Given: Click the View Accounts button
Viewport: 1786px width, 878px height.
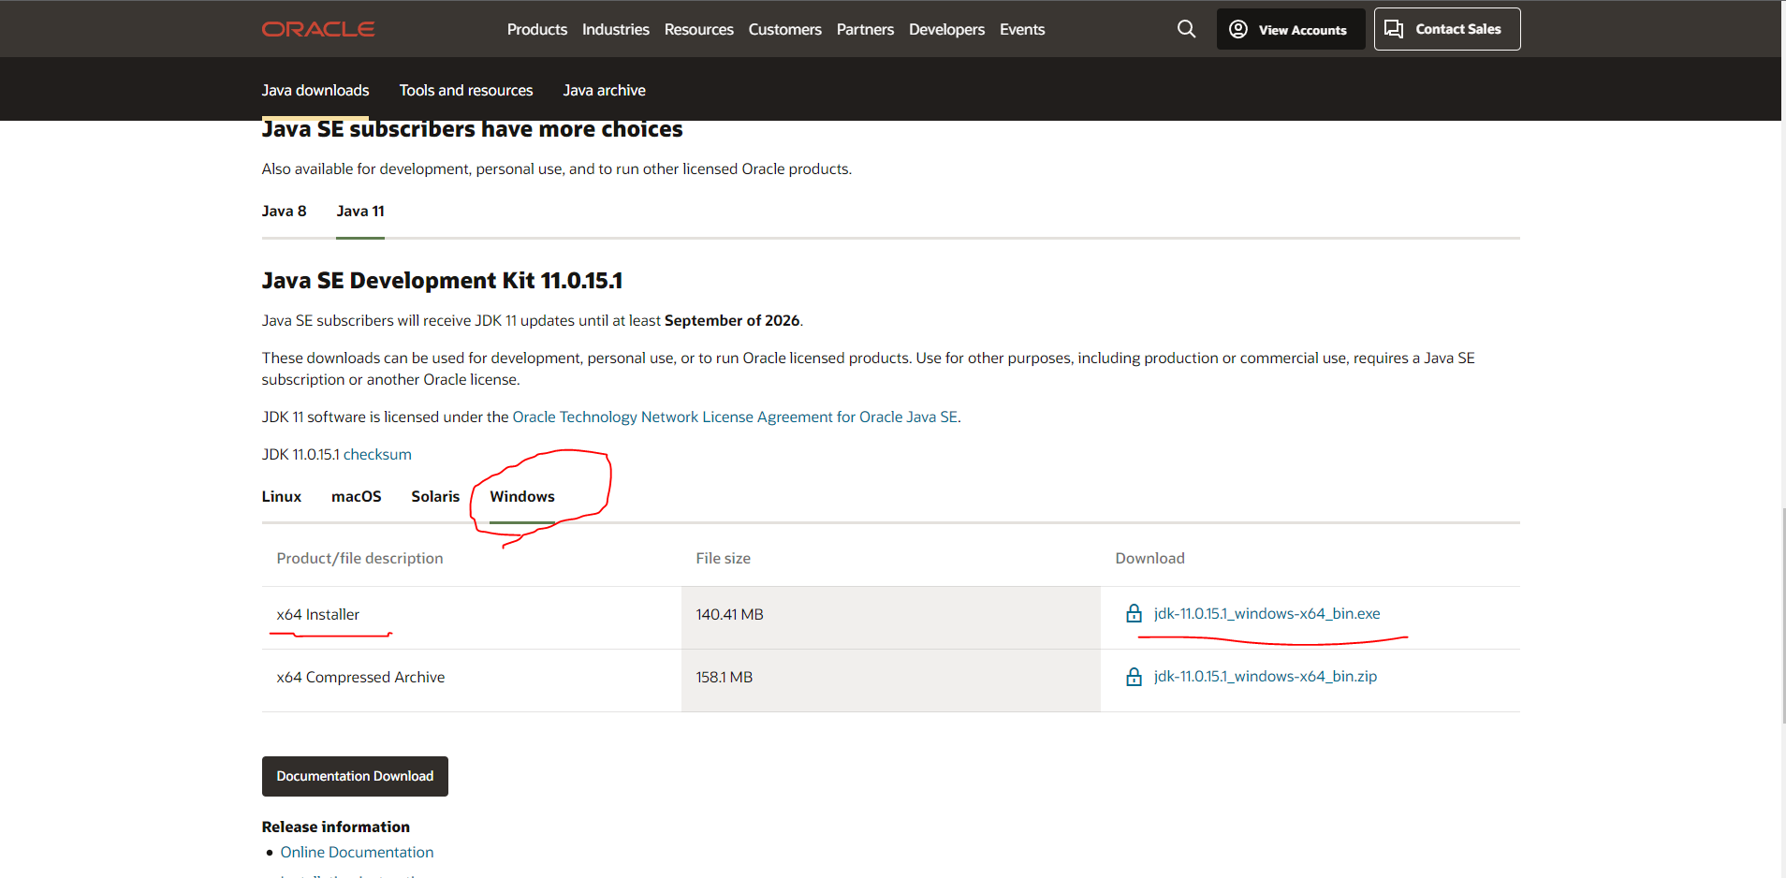Looking at the screenshot, I should [1291, 29].
